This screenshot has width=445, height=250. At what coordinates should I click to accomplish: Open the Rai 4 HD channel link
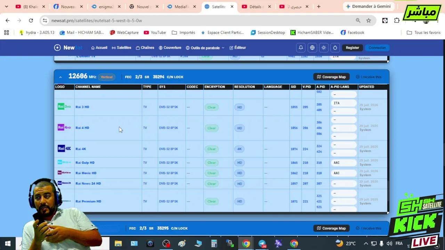(x=82, y=128)
